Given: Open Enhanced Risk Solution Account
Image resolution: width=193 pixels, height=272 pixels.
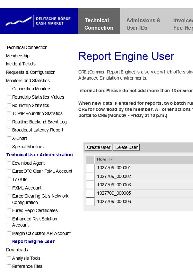Looking at the screenshot, I should point(35,222).
